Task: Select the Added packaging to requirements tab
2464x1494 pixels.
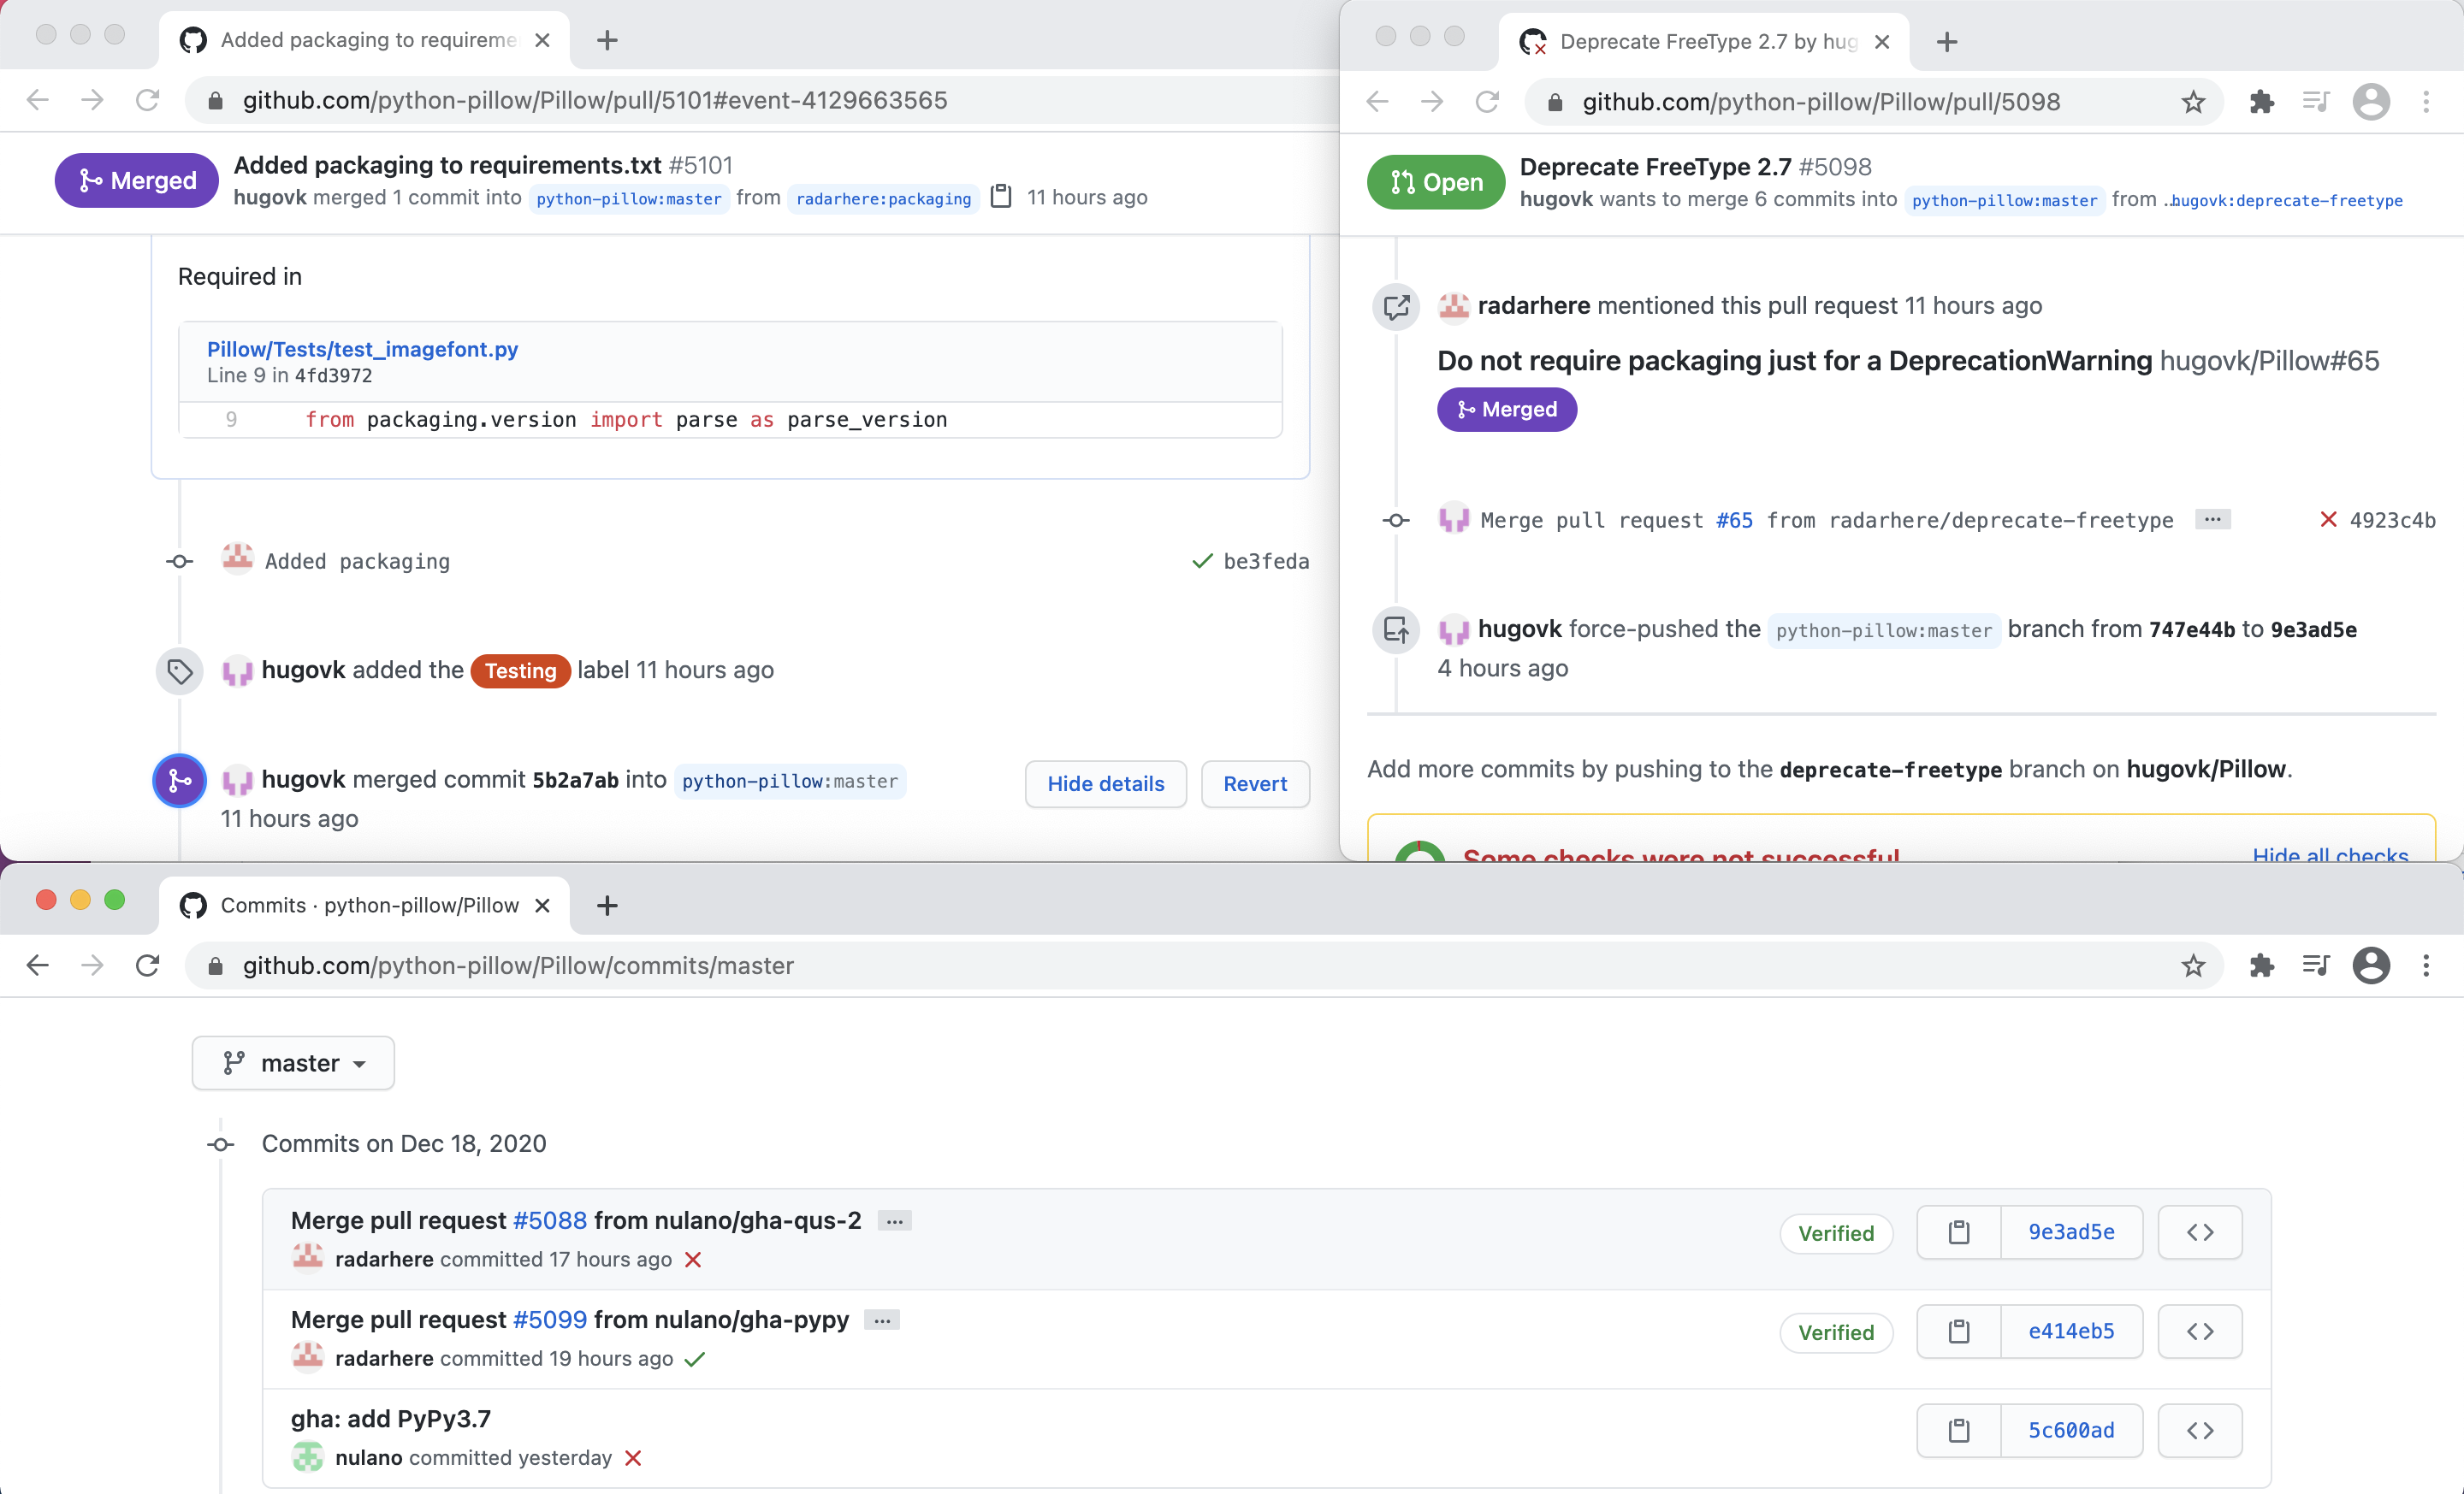Action: click(x=365, y=40)
